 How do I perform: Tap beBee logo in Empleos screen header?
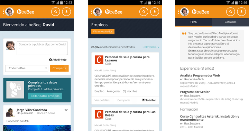113,12
